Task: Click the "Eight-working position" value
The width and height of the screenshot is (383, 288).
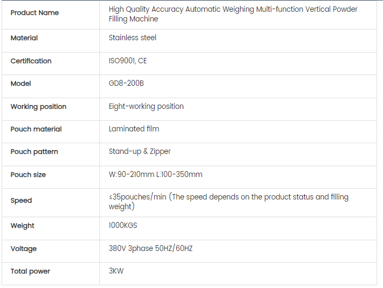Action: (x=146, y=107)
